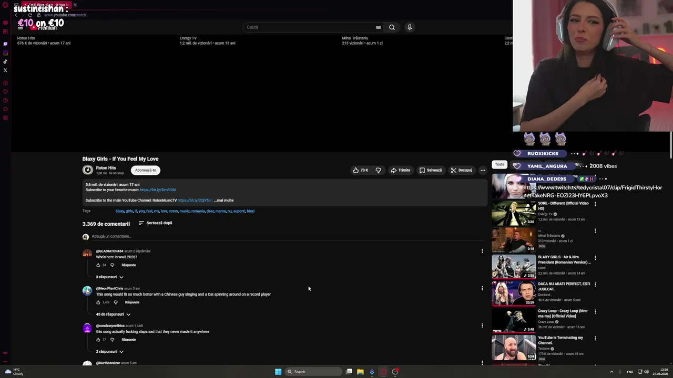Click the Windows taskbar Search box
This screenshot has height=378, width=673.
[314, 372]
